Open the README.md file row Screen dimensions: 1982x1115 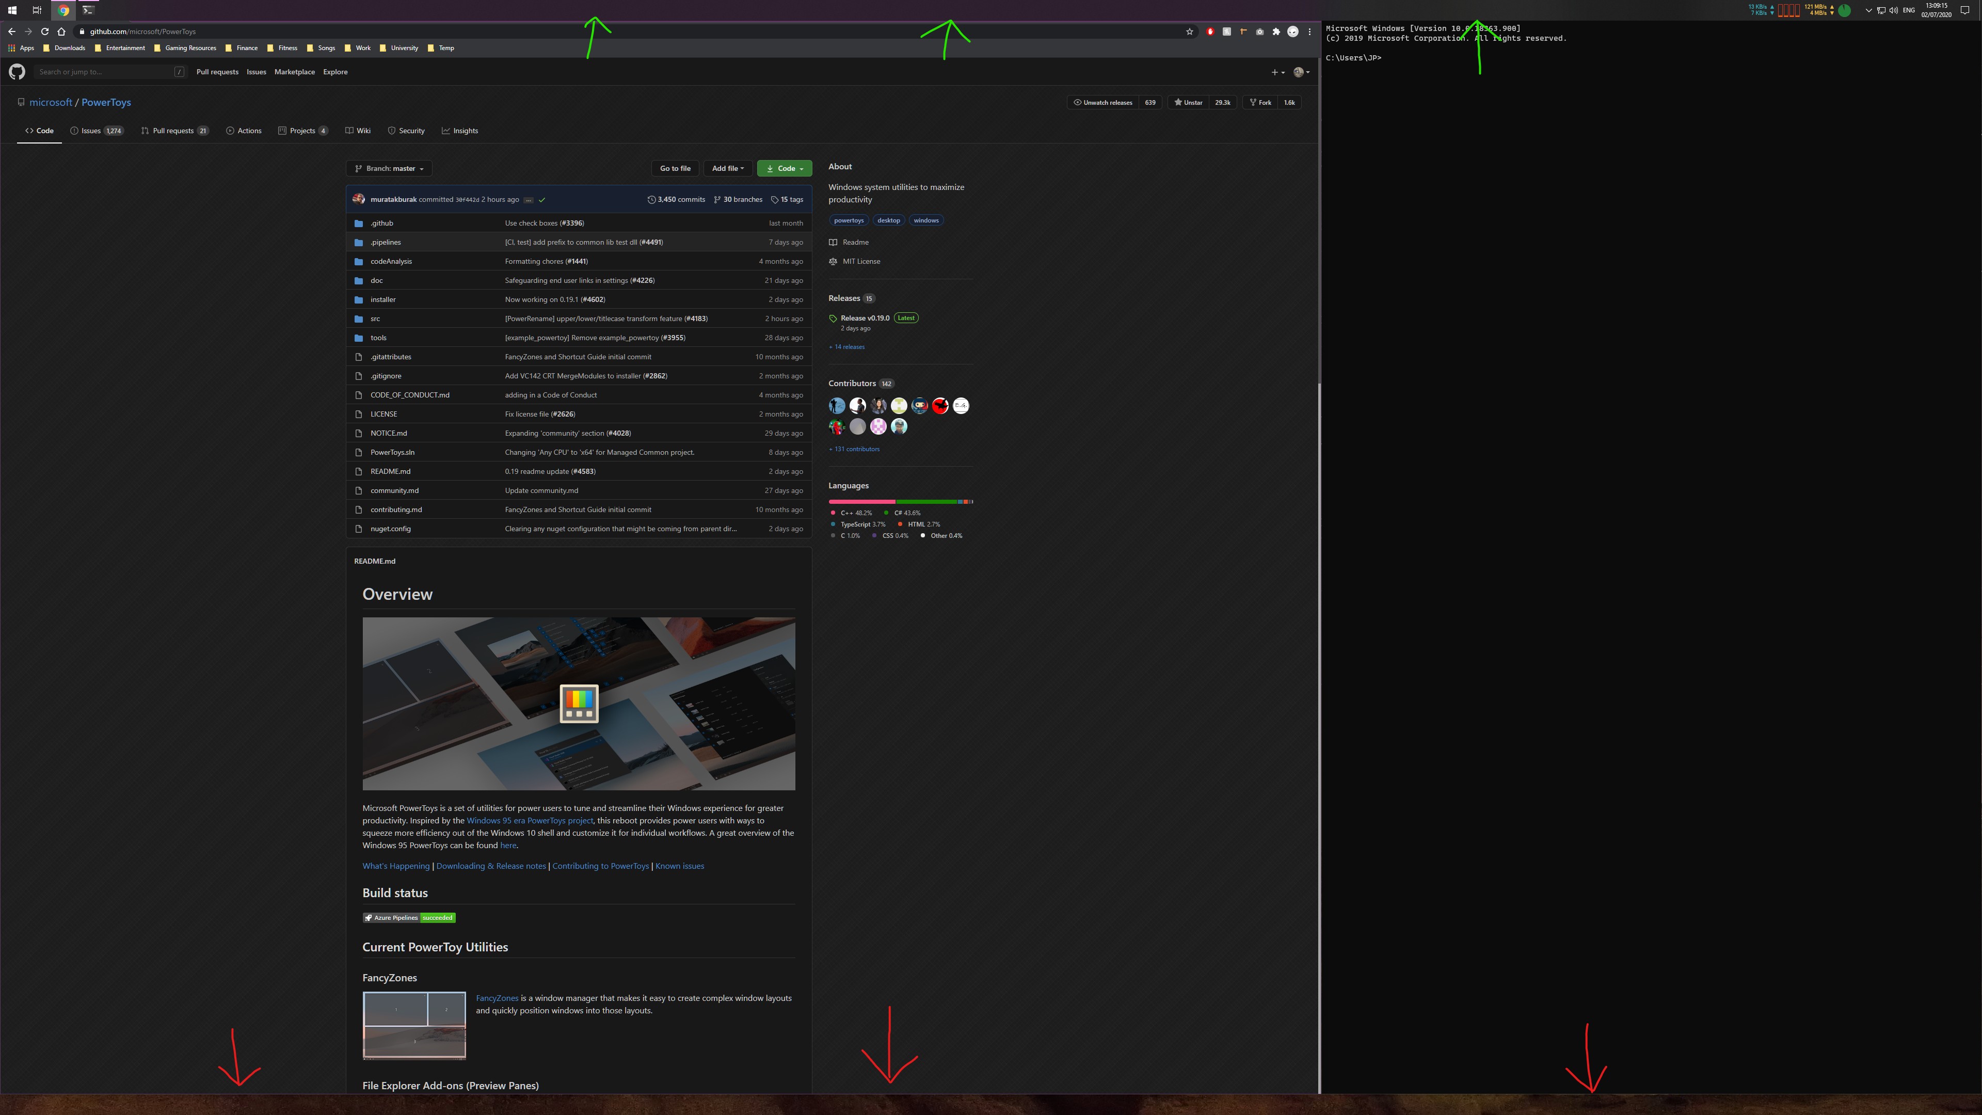click(579, 472)
